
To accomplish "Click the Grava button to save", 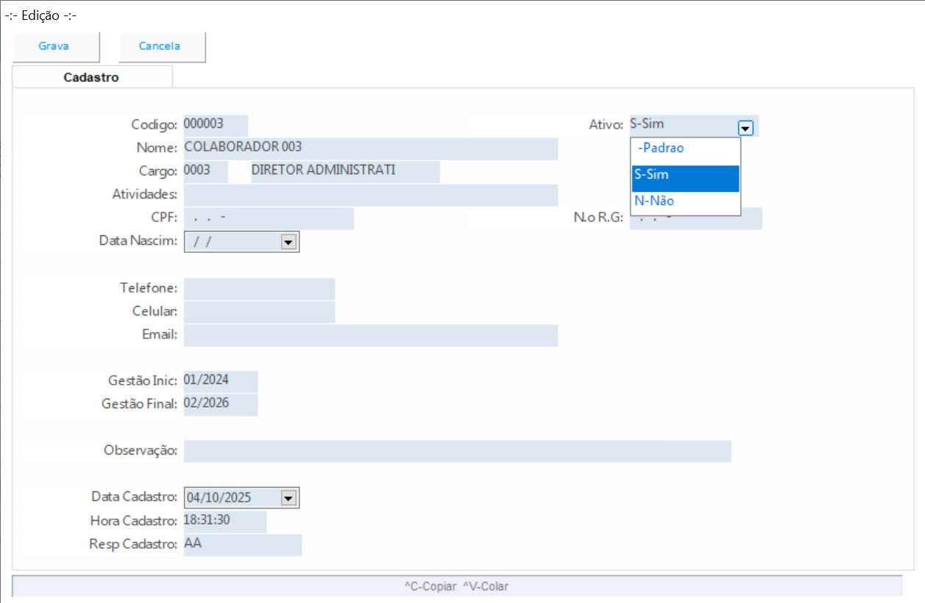I will tap(54, 46).
